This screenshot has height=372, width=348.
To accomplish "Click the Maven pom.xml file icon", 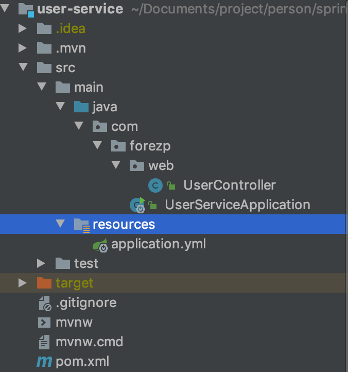I will tap(44, 361).
